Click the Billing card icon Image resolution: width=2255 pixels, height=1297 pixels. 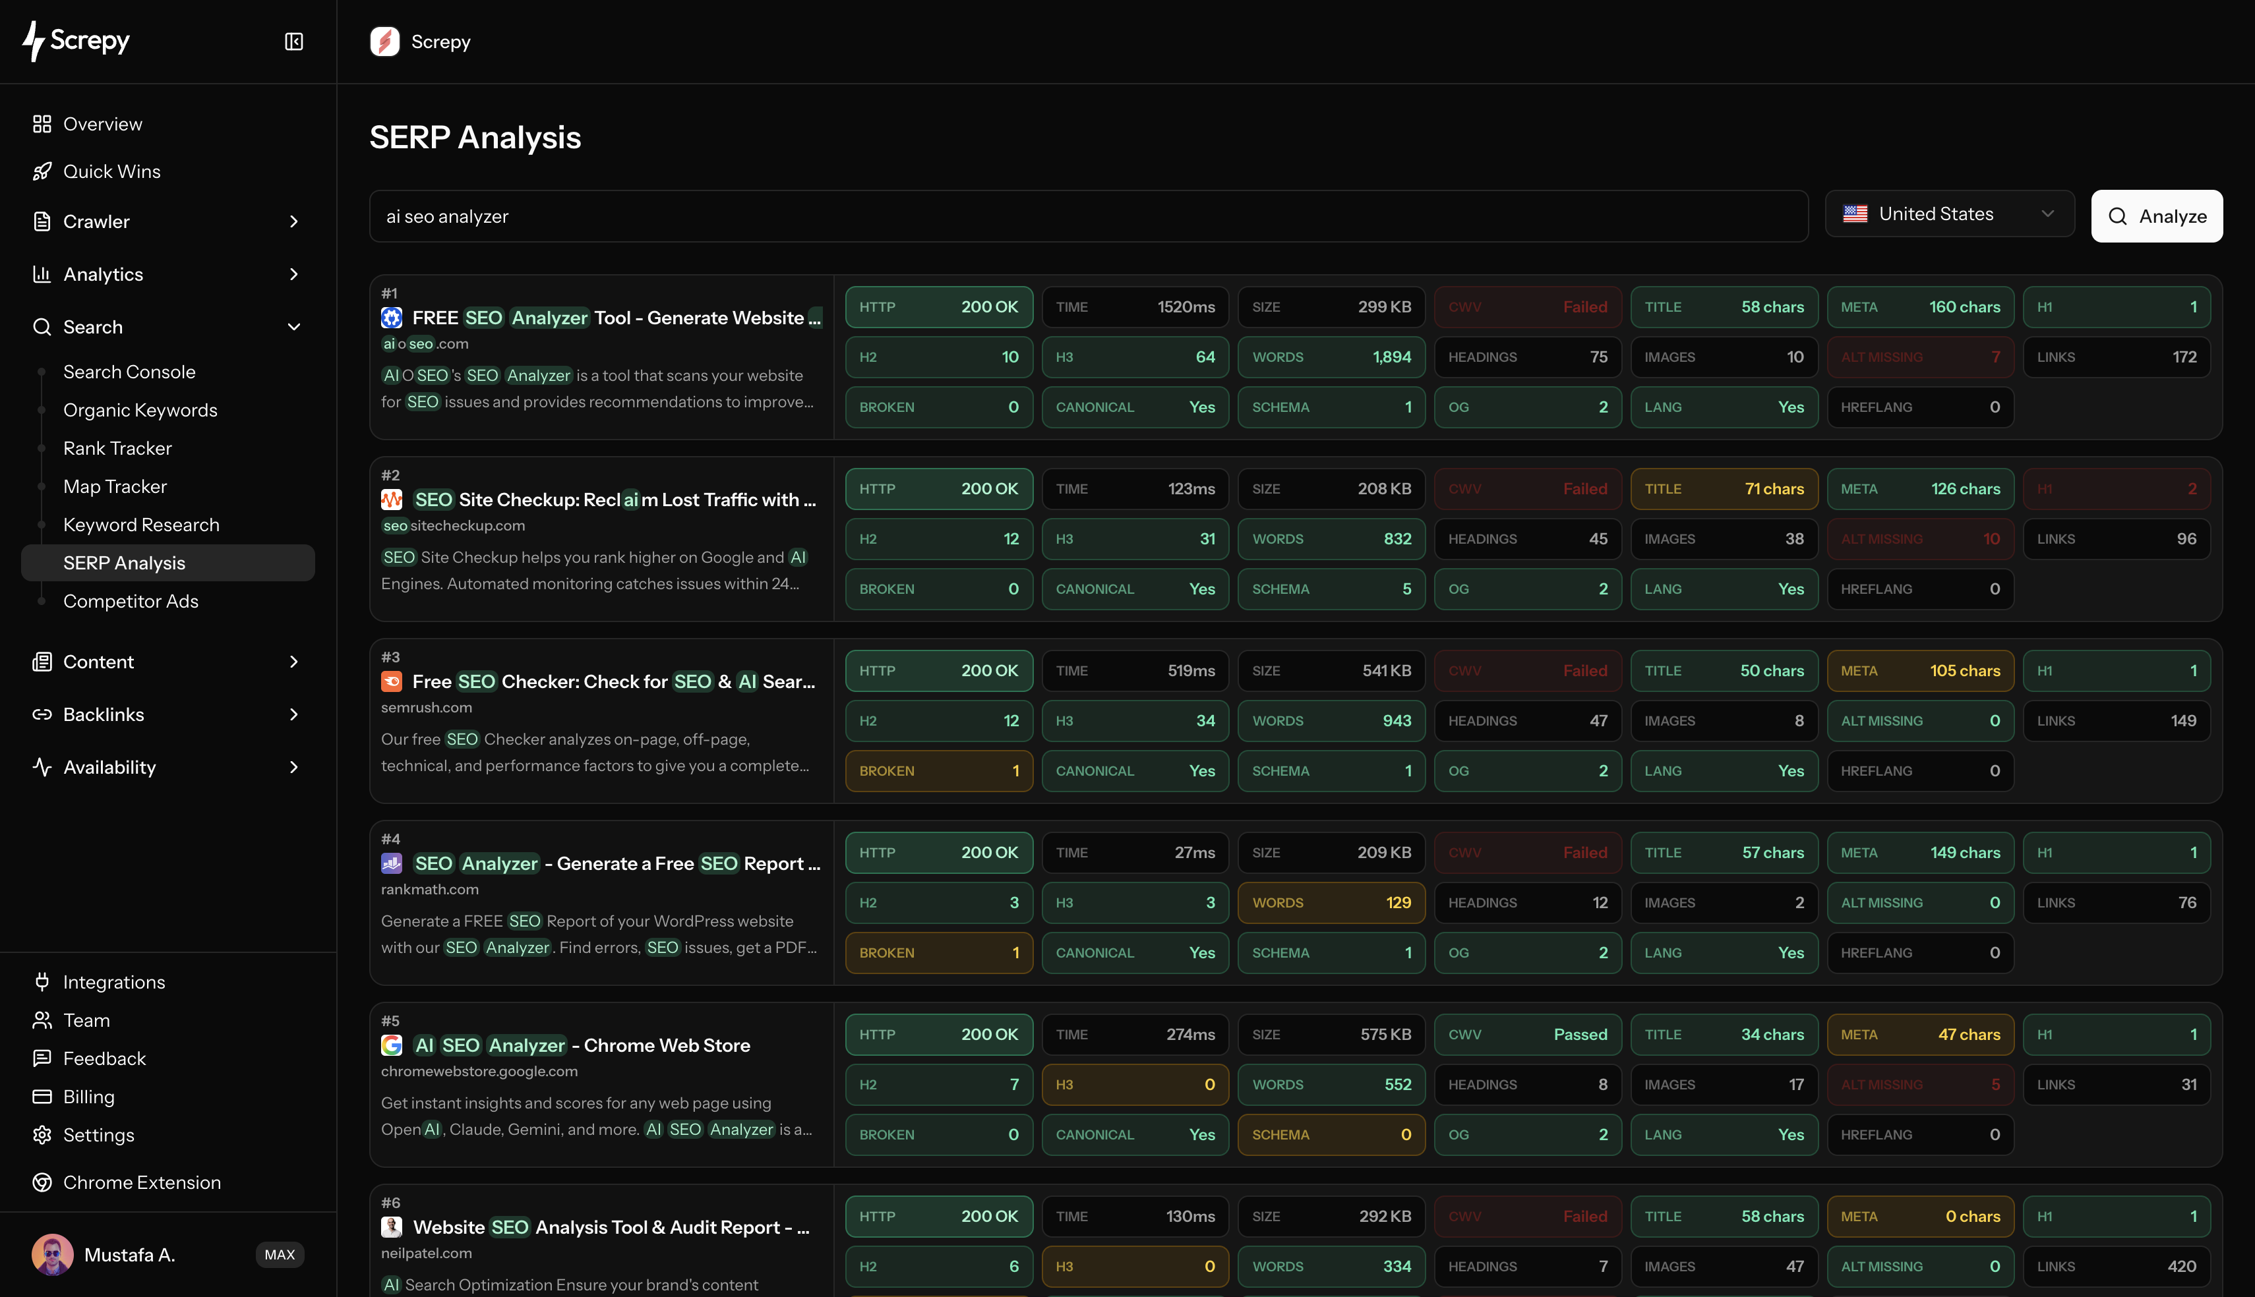(x=42, y=1097)
